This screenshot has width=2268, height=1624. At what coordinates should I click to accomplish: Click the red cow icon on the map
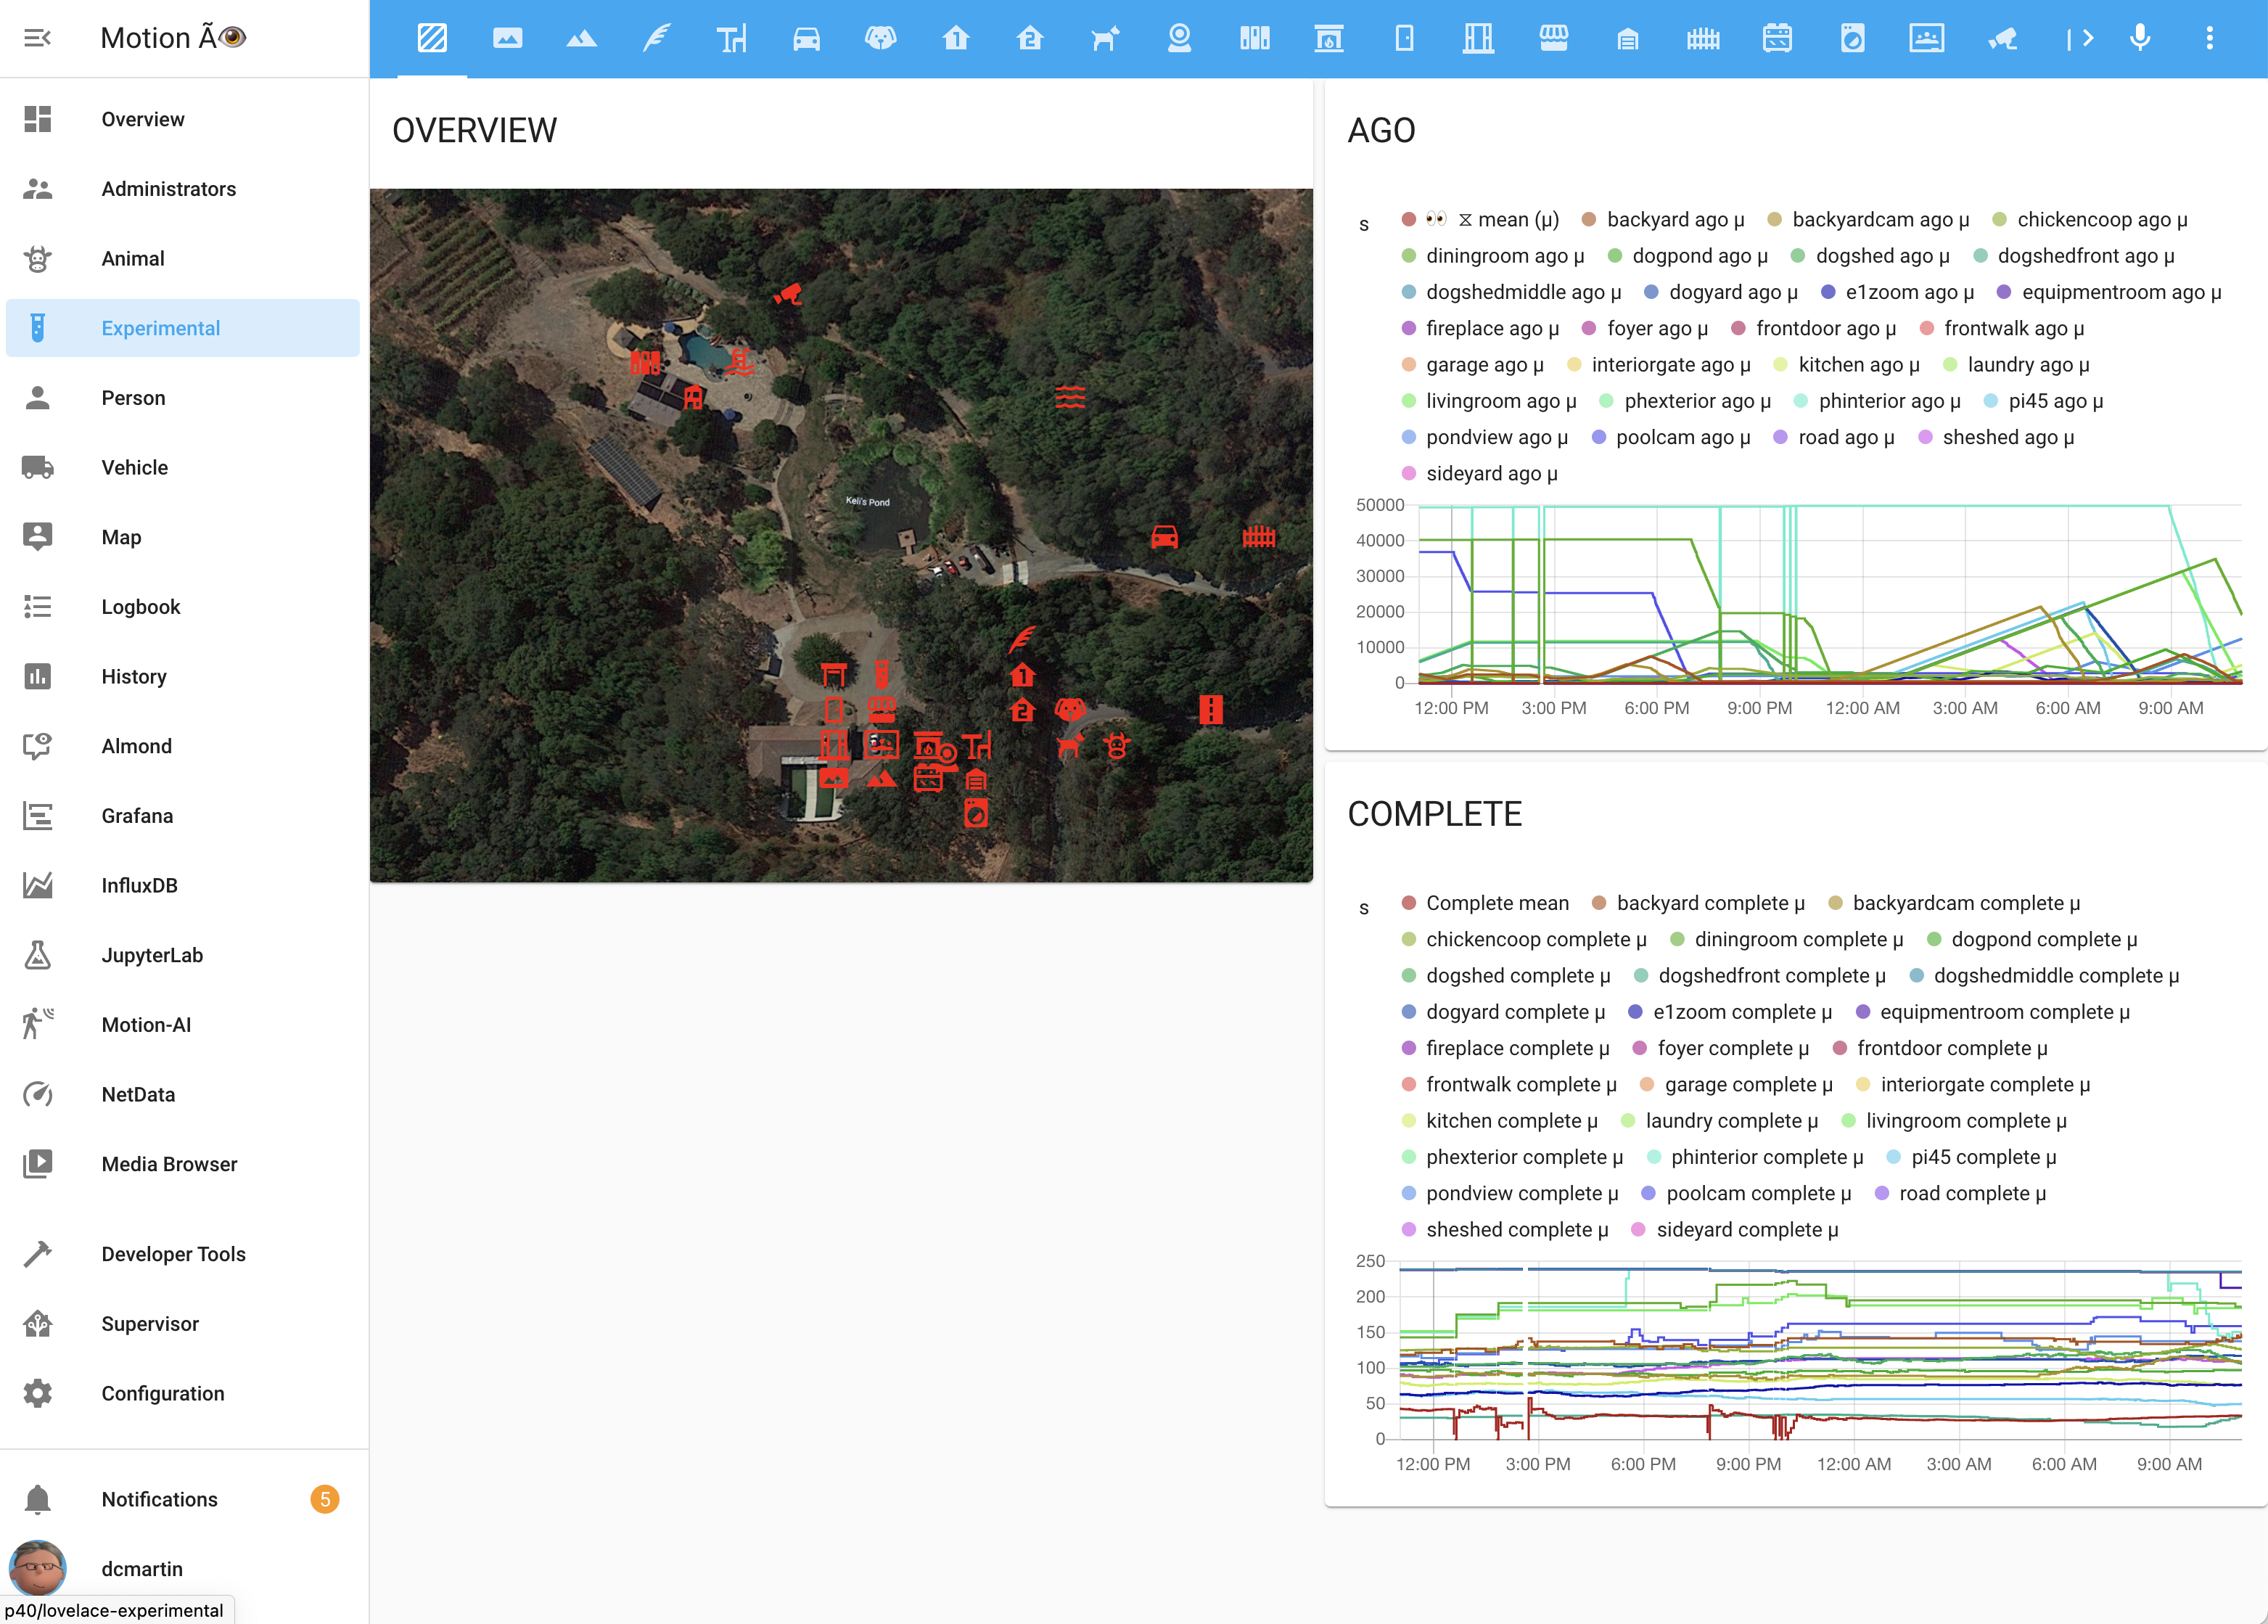click(1117, 746)
